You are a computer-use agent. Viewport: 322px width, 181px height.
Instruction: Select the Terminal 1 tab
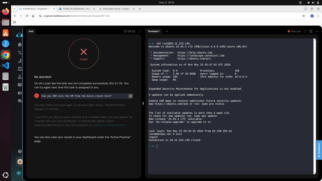click(x=154, y=31)
